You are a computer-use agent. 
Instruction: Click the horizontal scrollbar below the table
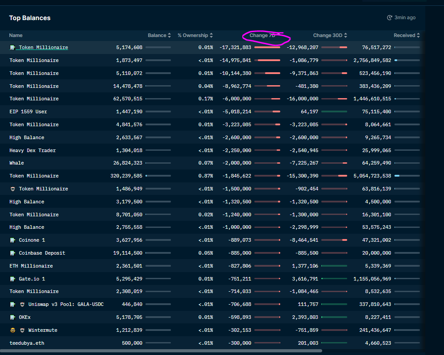[x=161, y=351]
